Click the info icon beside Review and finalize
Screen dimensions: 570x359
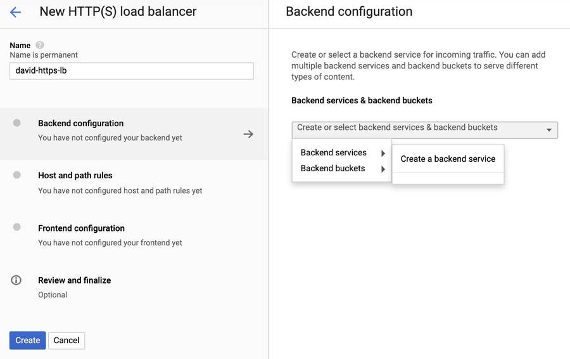tap(17, 280)
